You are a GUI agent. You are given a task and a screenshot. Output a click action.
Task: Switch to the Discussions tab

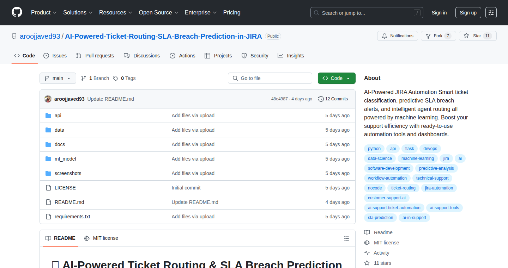[x=142, y=56]
